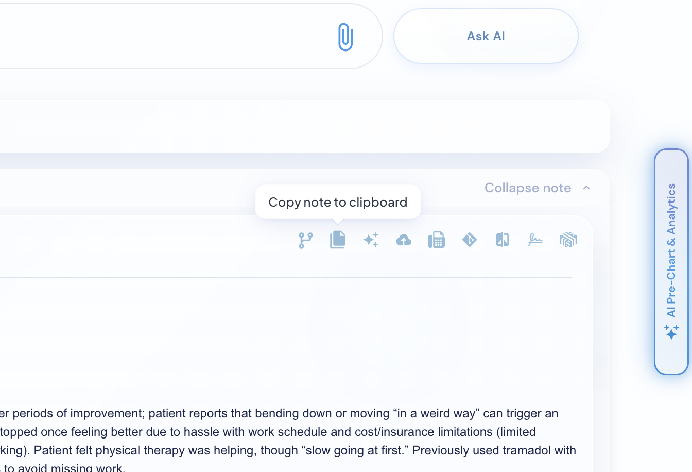Click the Ask AI button

tap(486, 36)
